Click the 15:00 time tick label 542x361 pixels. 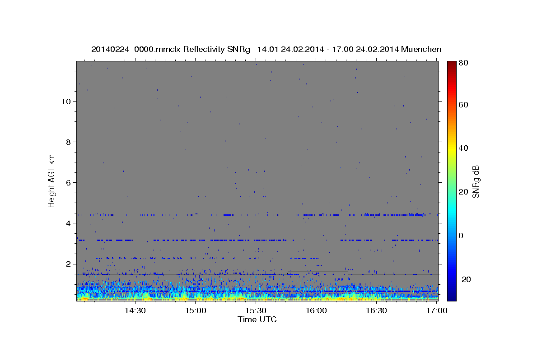tap(196, 311)
